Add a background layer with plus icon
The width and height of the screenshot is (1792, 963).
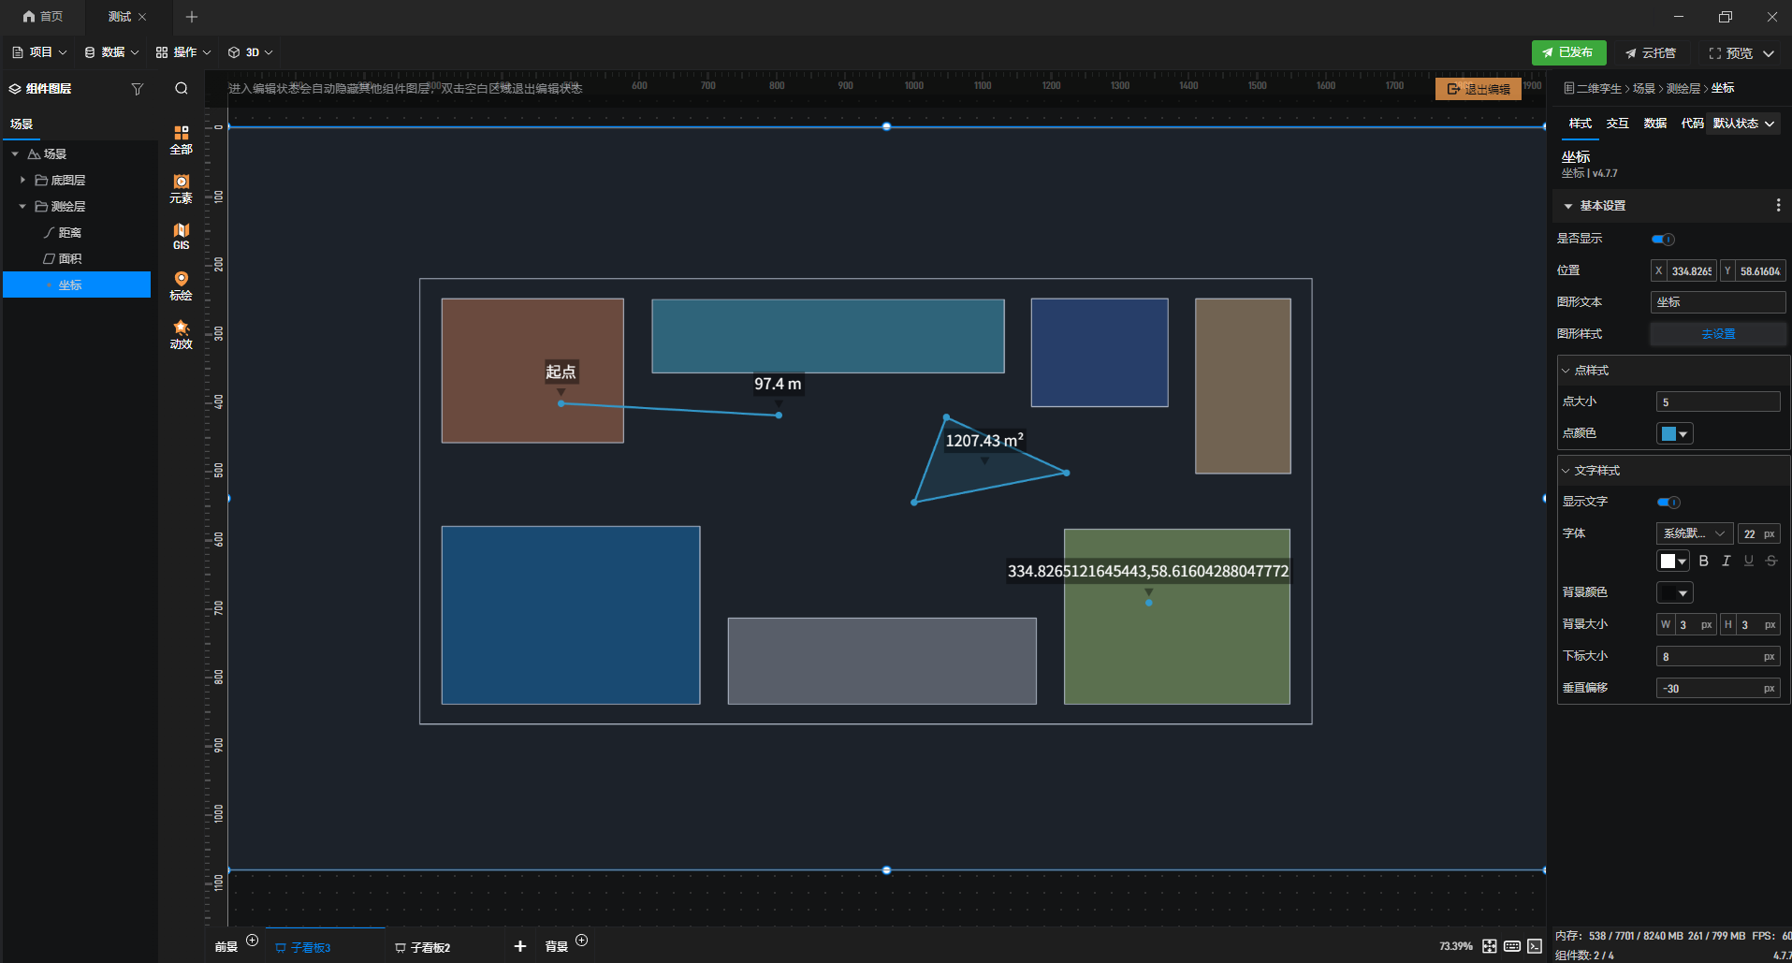tap(581, 940)
